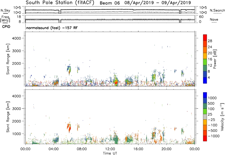
Task: Click the Power [dB] color bar
Action: click(205, 59)
